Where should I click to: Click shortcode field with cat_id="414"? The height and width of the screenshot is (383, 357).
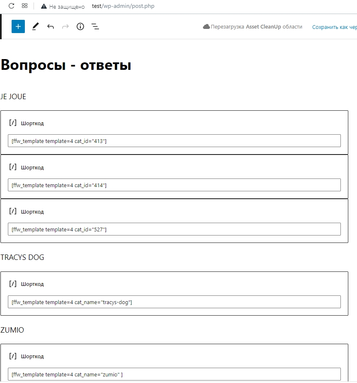(x=174, y=185)
